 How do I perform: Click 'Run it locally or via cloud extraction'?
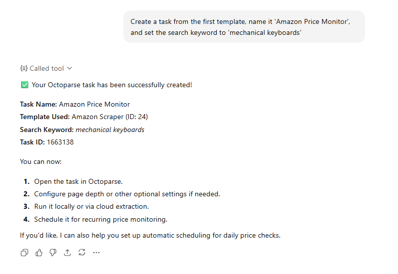91,206
